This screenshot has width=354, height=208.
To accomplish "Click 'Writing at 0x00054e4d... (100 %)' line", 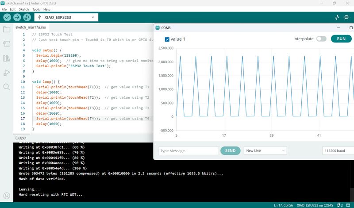I will point(53,168).
